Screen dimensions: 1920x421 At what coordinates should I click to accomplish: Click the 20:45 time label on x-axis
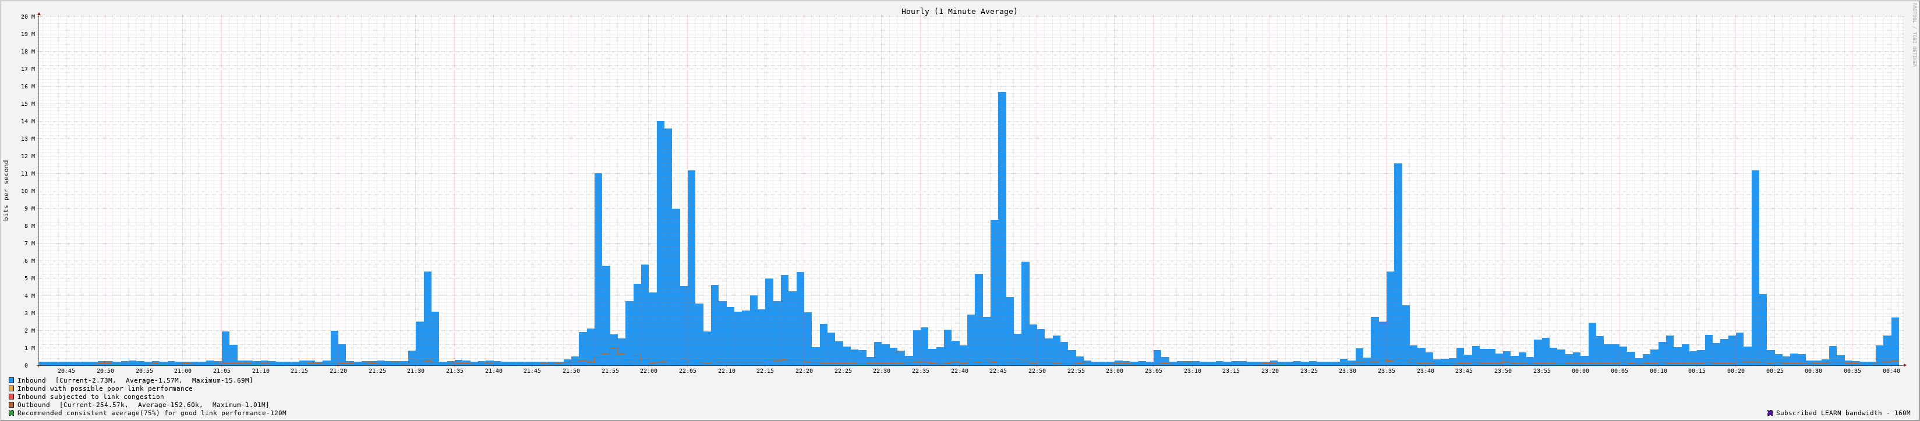(66, 370)
